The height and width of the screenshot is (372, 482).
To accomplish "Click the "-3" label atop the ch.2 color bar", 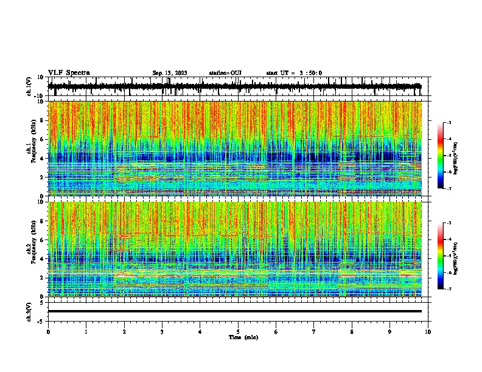I will (449, 223).
